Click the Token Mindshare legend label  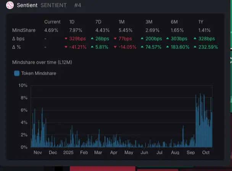click(39, 73)
